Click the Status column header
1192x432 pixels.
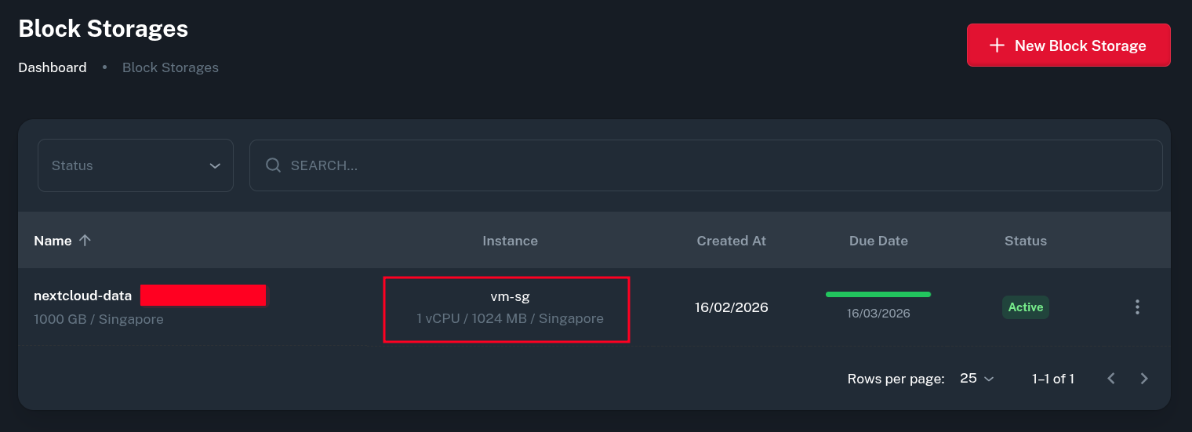pyautogui.click(x=1025, y=241)
